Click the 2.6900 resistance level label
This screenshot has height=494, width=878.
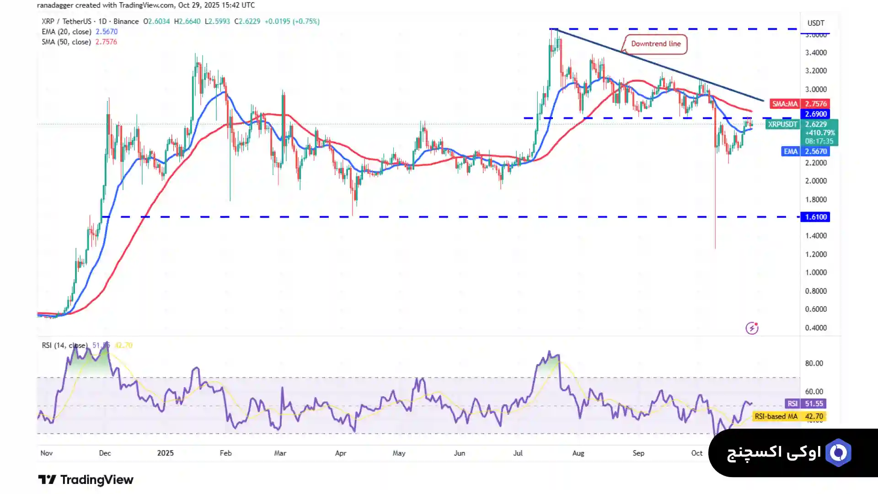pos(815,114)
